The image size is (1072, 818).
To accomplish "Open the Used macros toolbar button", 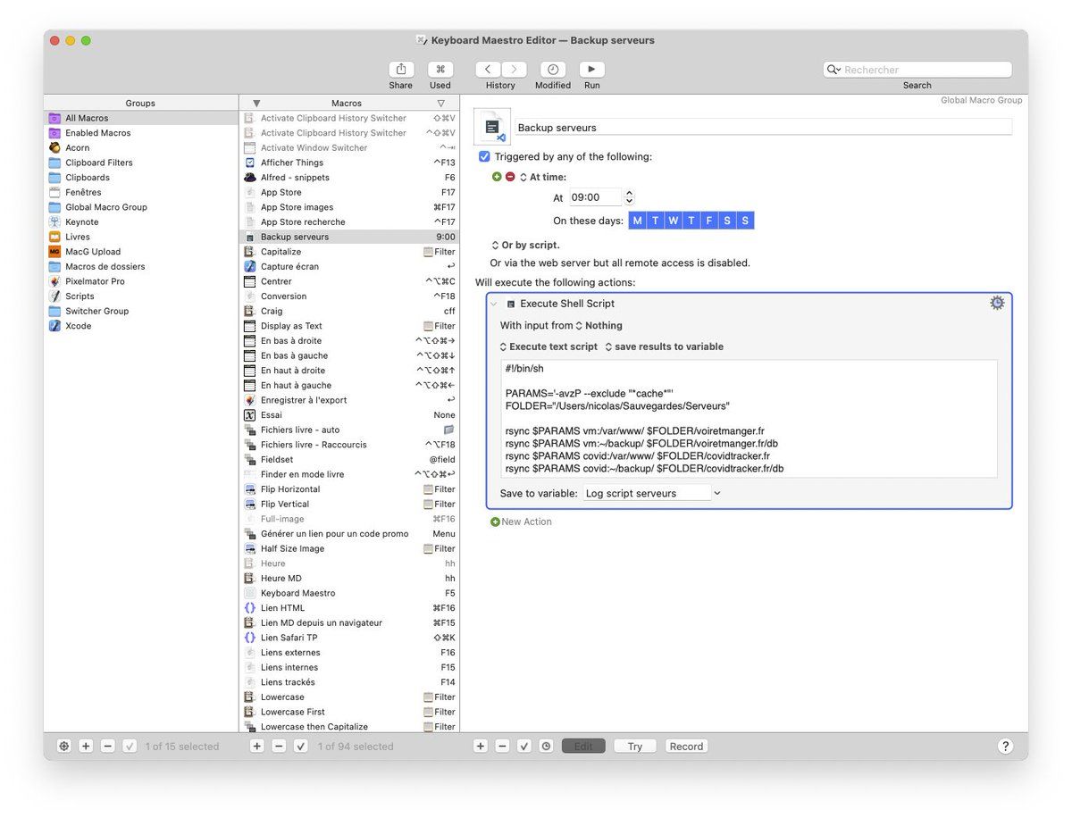I will click(x=440, y=70).
